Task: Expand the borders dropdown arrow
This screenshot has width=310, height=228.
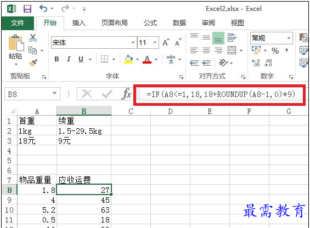Action: (x=114, y=59)
